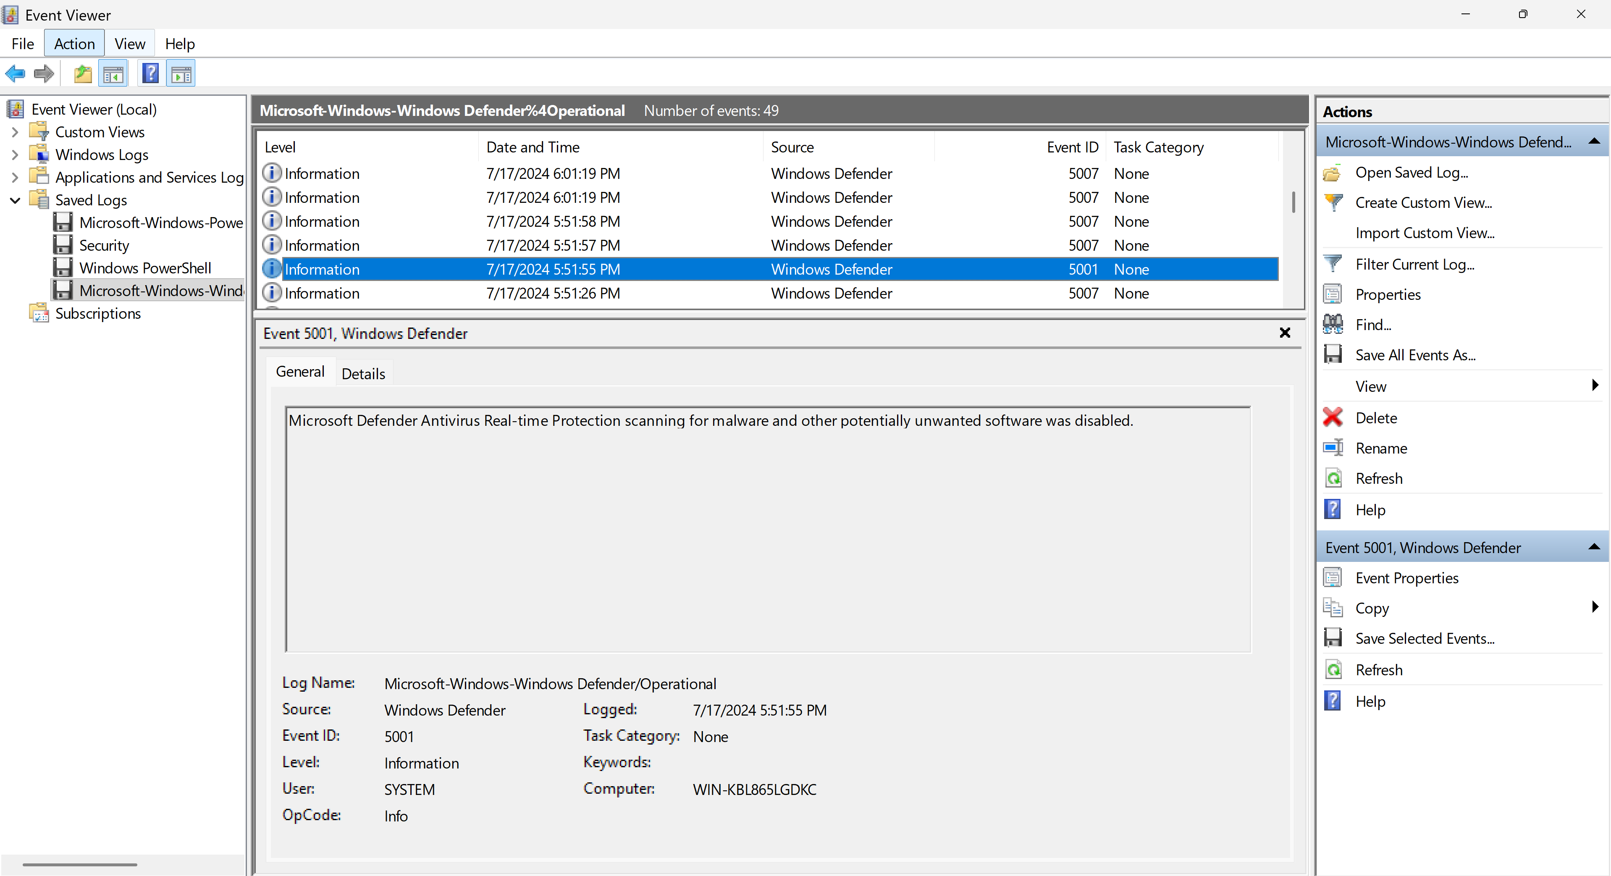
Task: Open the View submenu arrow in Actions
Action: [1595, 386]
